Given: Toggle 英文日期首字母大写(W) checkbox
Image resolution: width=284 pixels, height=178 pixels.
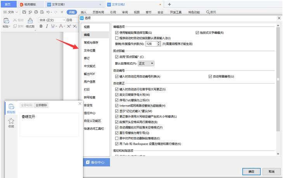Looking at the screenshot, I should [117, 95].
